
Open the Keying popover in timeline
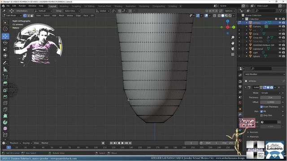(x=27, y=143)
